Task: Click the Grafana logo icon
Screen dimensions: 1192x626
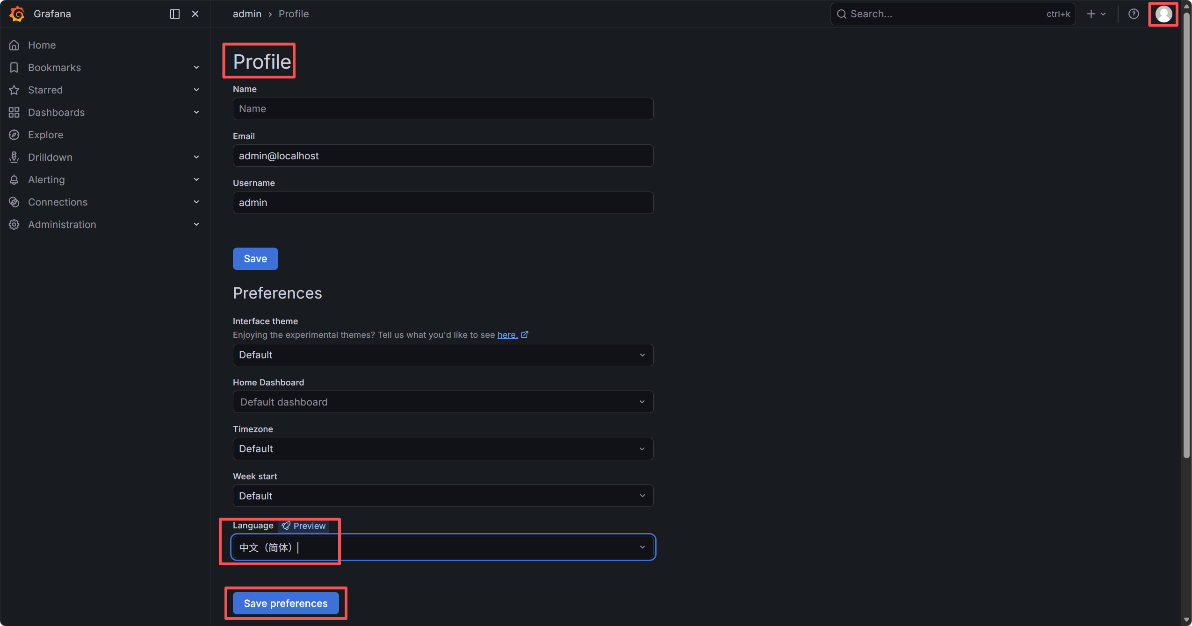Action: point(17,14)
